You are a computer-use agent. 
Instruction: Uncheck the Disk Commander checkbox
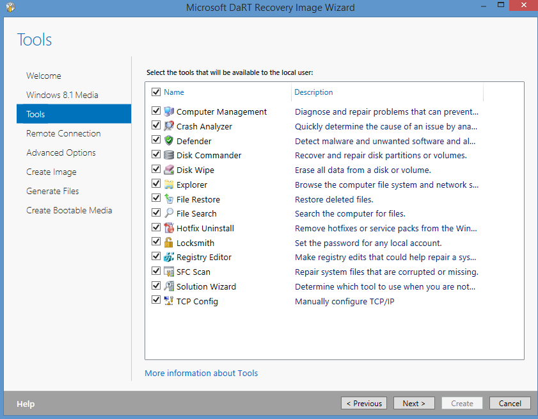pos(156,154)
